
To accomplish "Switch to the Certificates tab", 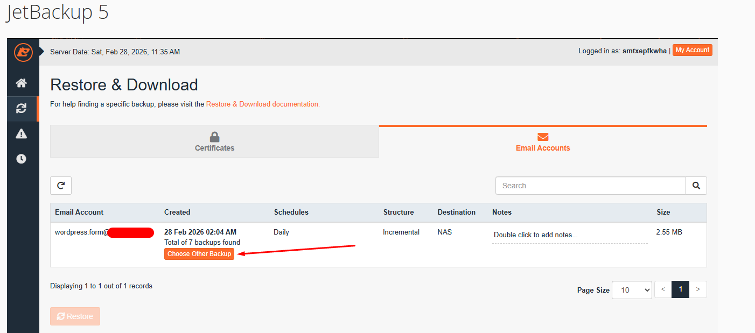I will click(214, 141).
